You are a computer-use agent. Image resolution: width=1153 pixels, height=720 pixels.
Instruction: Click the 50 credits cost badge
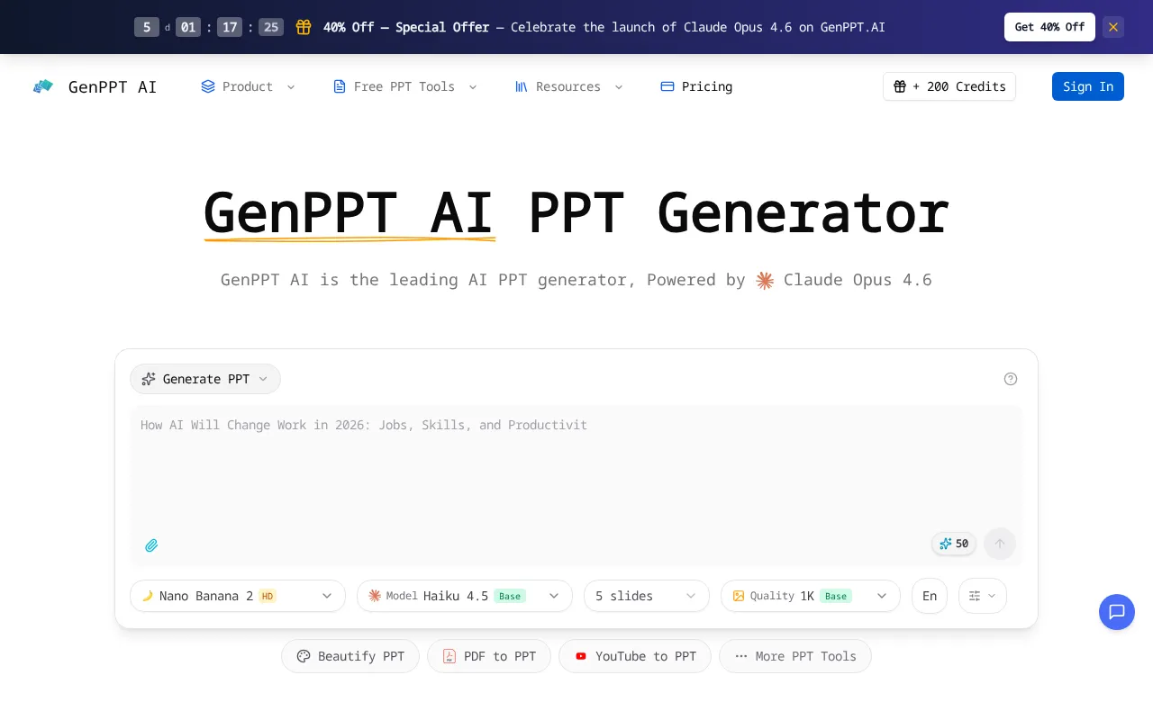point(954,544)
